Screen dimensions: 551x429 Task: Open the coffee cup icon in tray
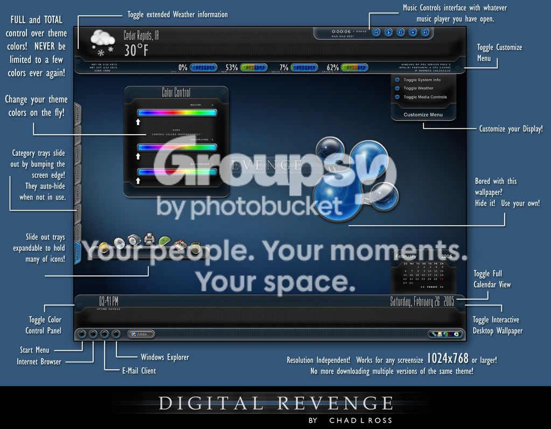click(194, 247)
